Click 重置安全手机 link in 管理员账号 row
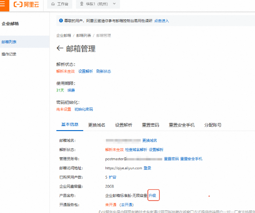The height and width of the screenshot is (213, 255). pos(191,159)
